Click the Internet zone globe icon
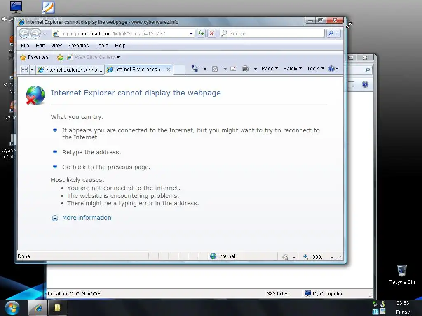The image size is (422, 316). (213, 256)
